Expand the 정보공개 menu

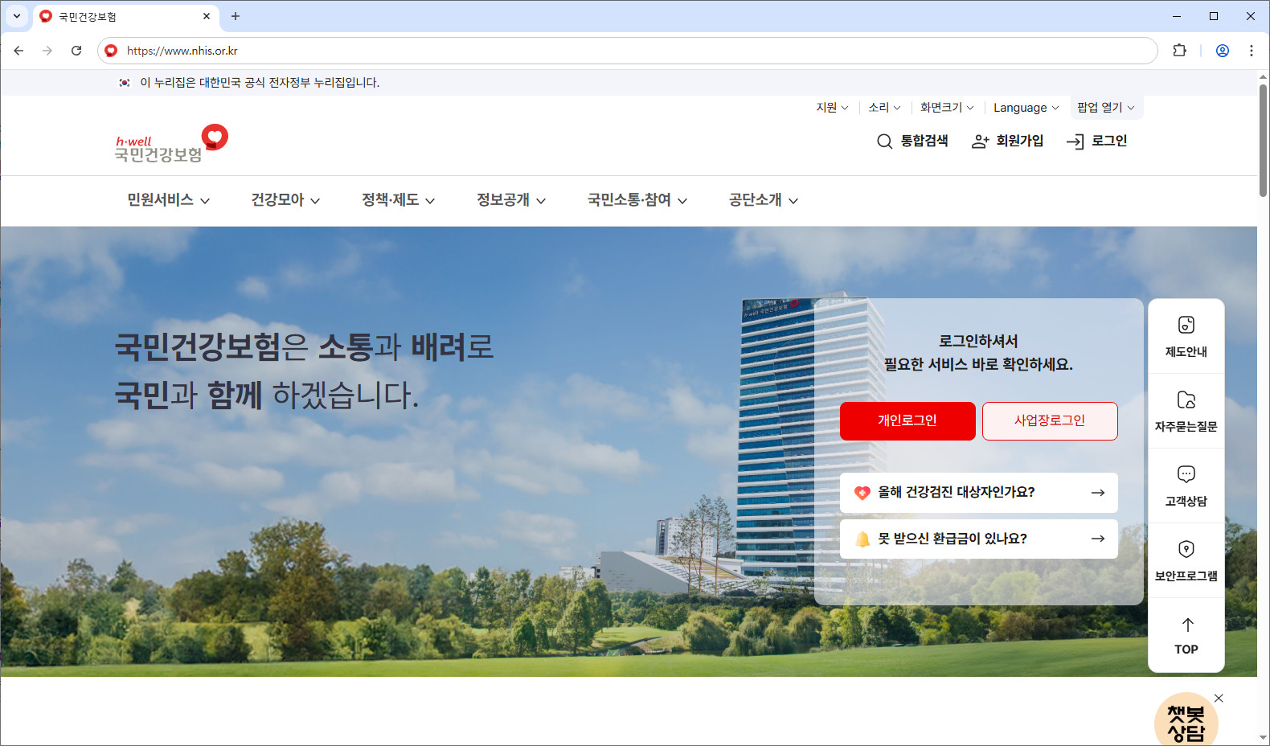point(511,200)
